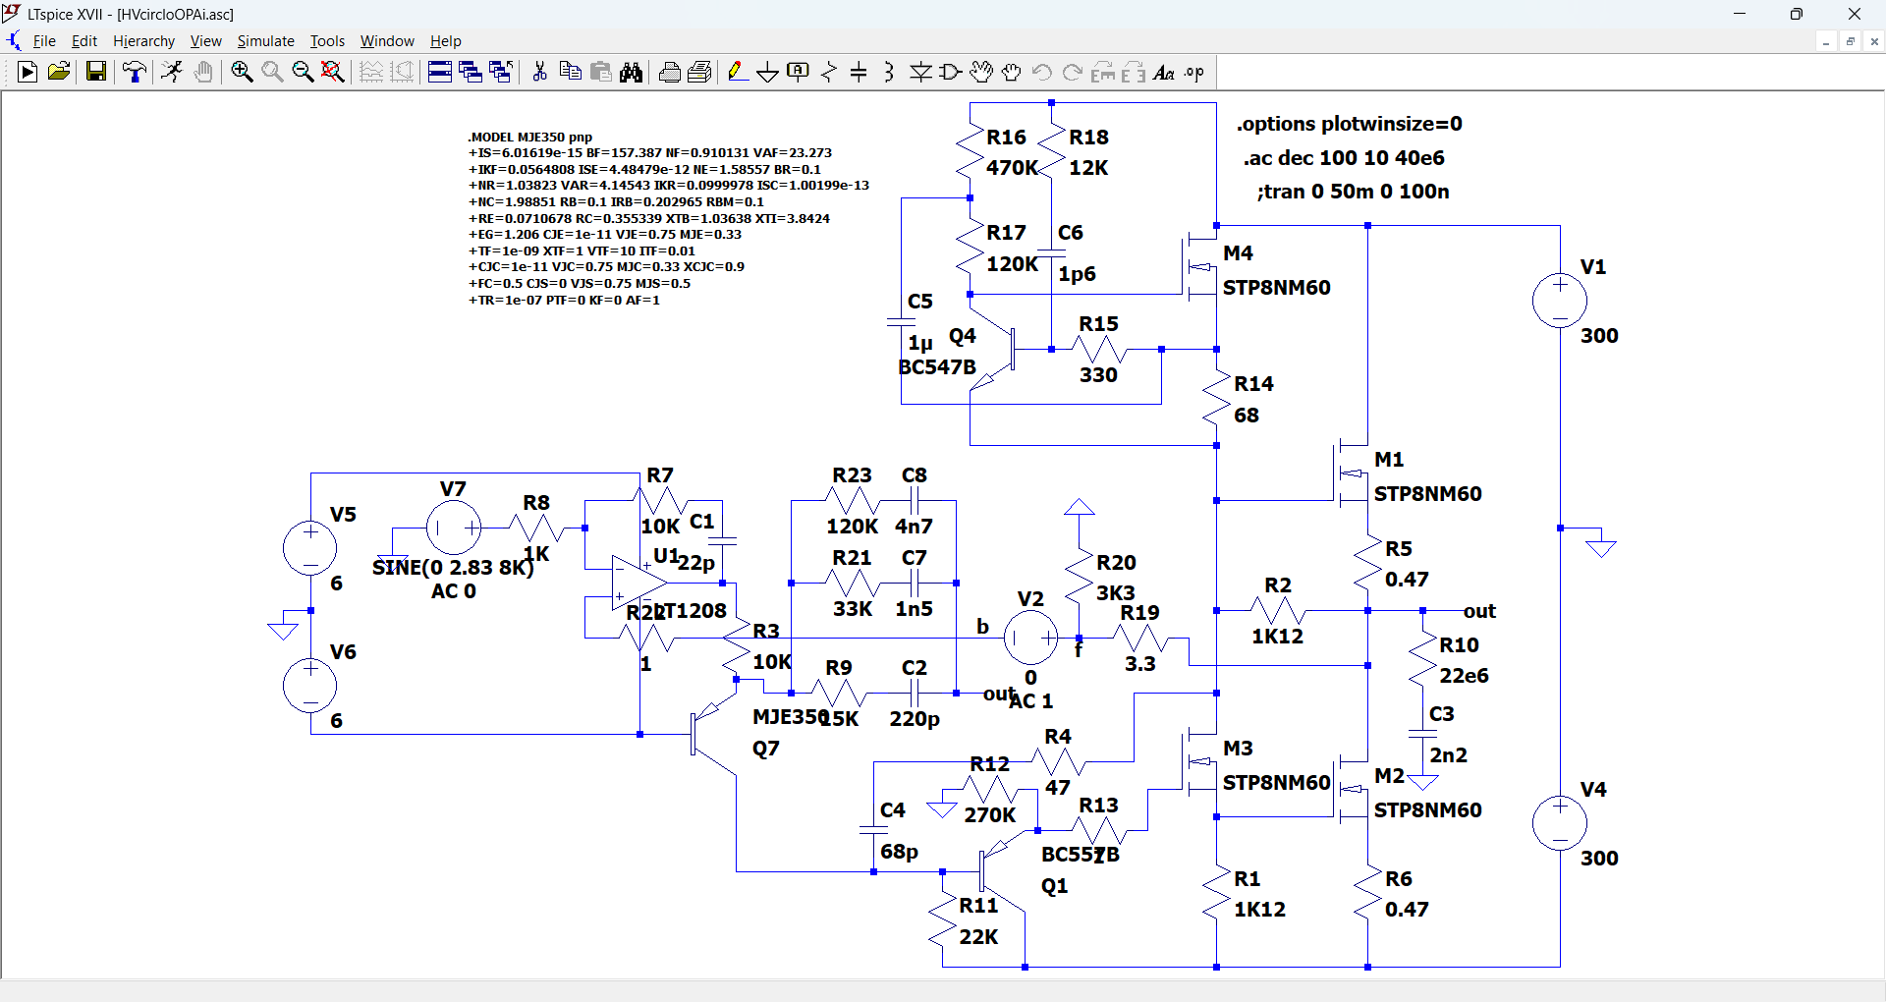Select the V4 voltage source symbol
Screen dimensions: 1886x1002
click(x=1560, y=822)
